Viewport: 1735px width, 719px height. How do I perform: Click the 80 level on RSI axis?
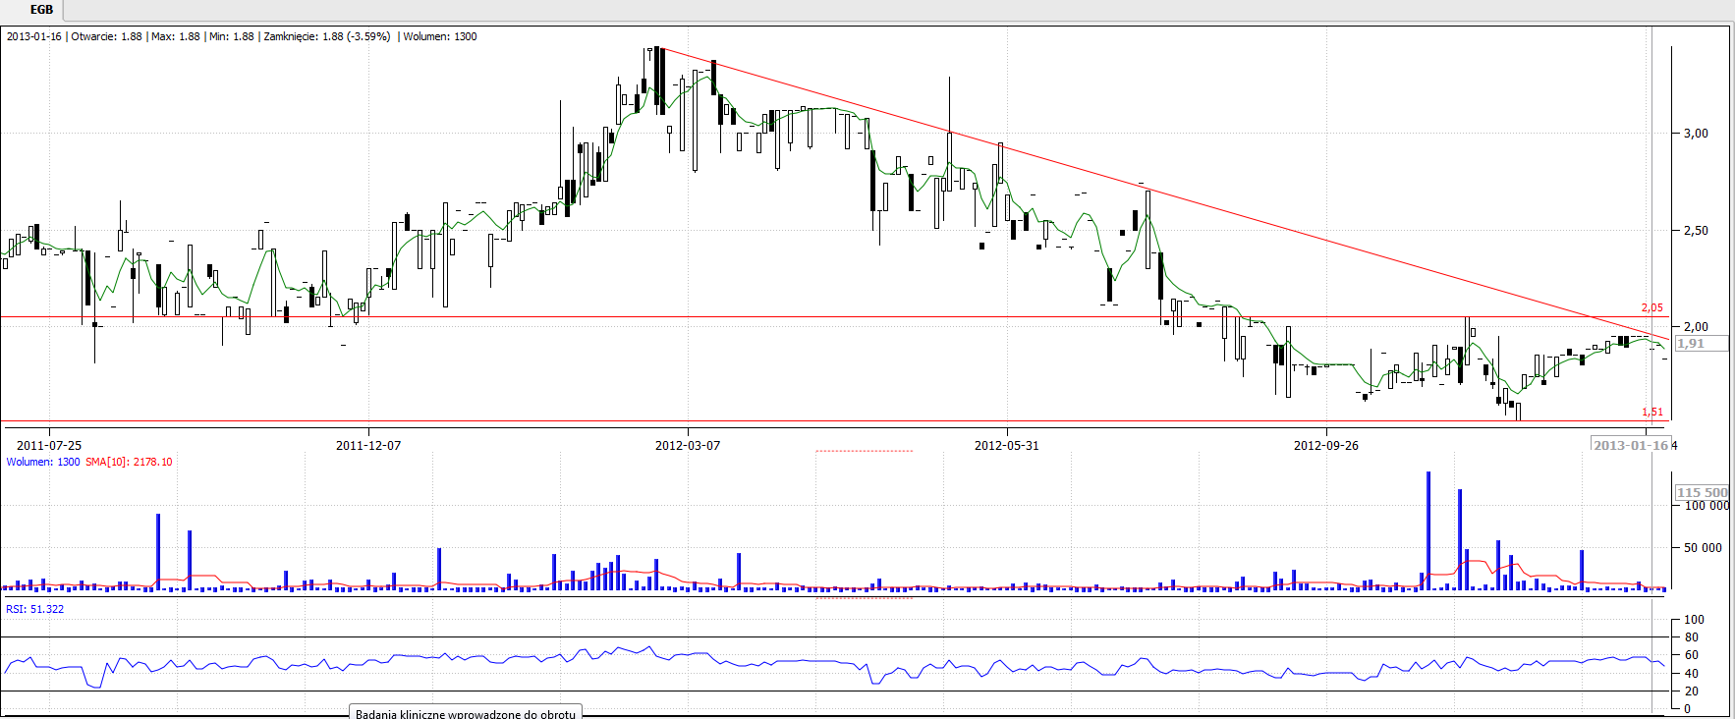click(1691, 637)
